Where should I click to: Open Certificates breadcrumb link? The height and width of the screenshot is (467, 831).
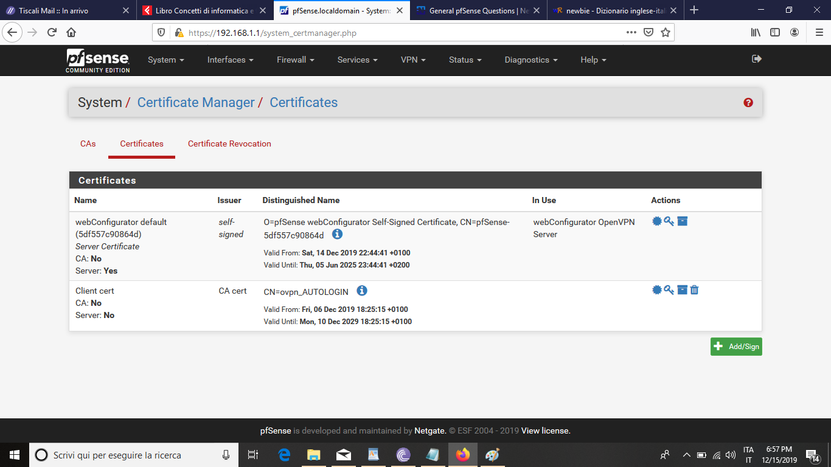point(304,103)
